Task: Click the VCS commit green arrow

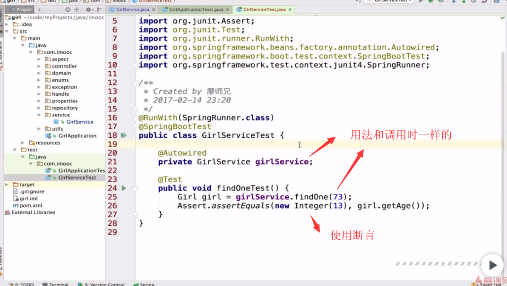Action: tap(464, 1)
